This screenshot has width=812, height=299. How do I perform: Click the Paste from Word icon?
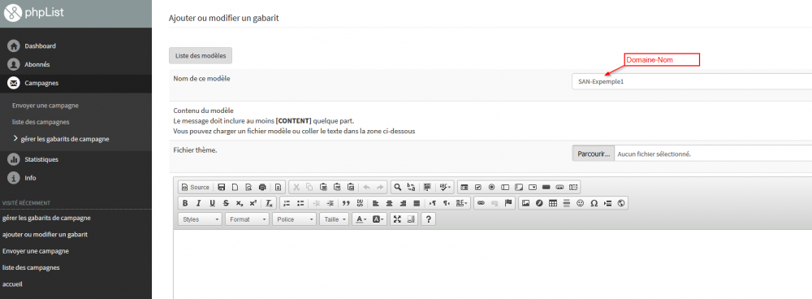click(x=351, y=187)
